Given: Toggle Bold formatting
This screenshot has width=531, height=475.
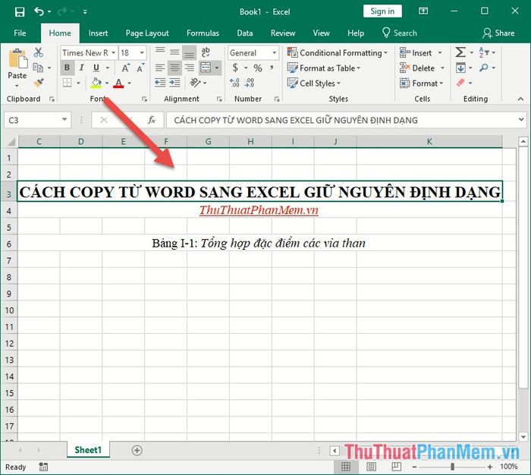Looking at the screenshot, I should coord(67,68).
